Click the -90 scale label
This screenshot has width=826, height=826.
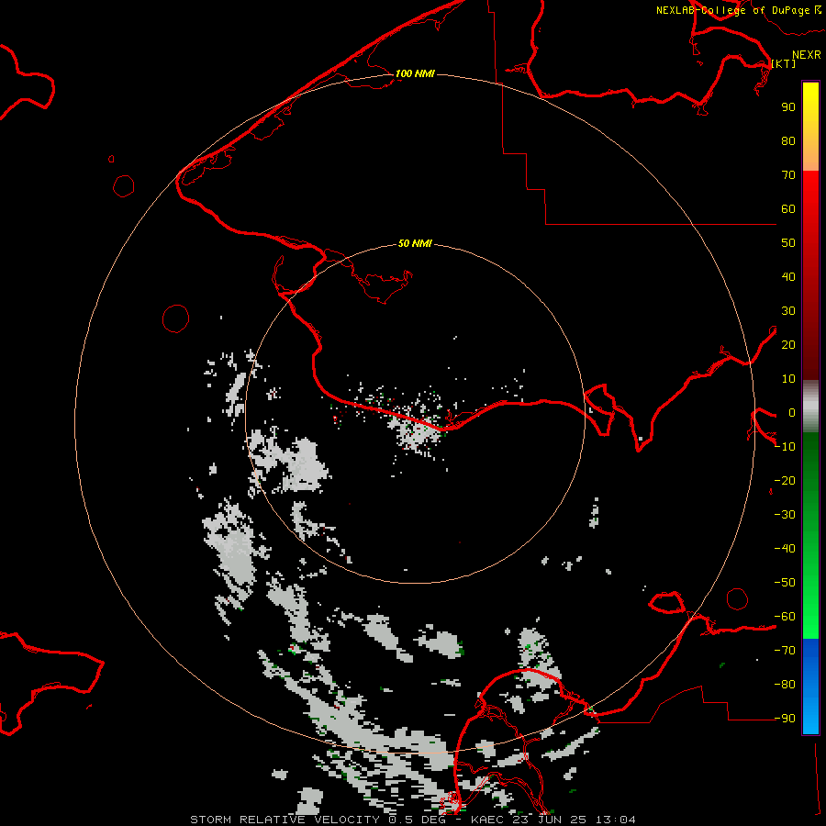(x=785, y=719)
